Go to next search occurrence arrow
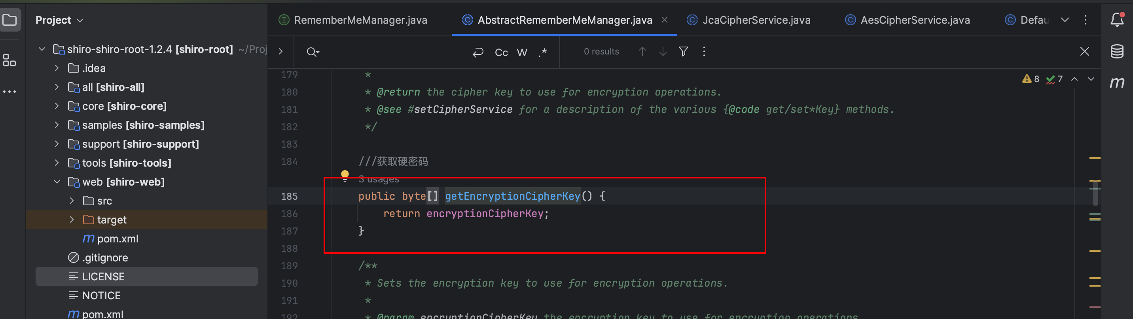Viewport: 1133px width, 319px height. [x=663, y=52]
